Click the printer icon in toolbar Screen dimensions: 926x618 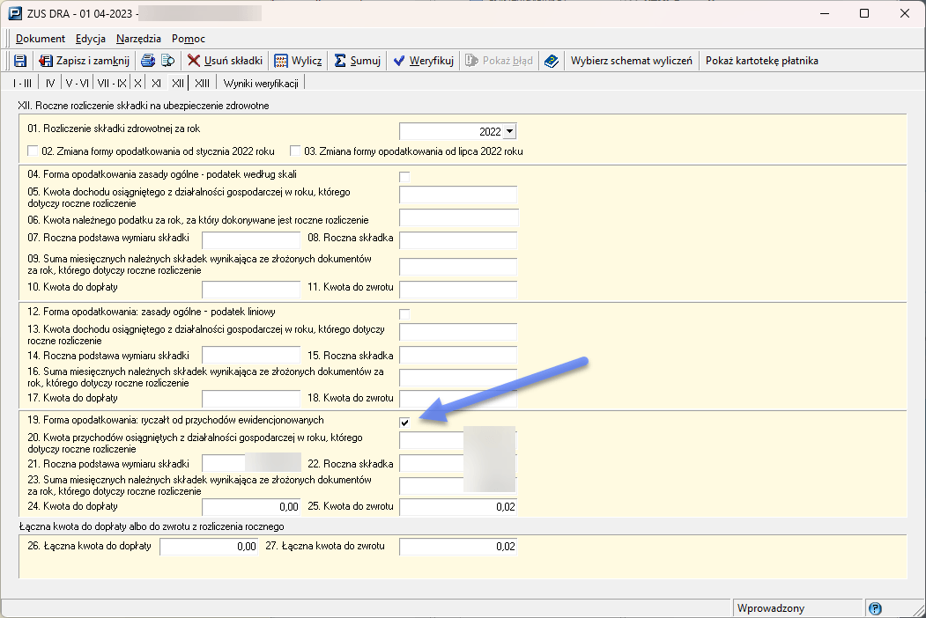(149, 61)
